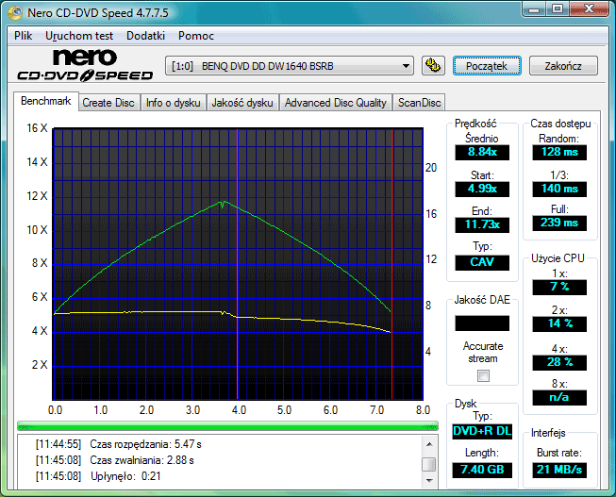Click the log scrollbar down arrow
The image size is (616, 497).
point(429,481)
